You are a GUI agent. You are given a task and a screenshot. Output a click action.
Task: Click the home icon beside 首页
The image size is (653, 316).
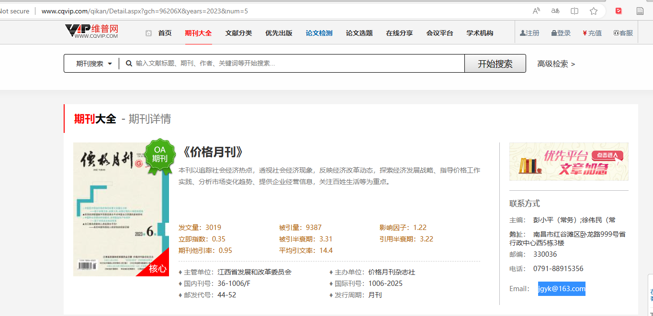pos(149,33)
